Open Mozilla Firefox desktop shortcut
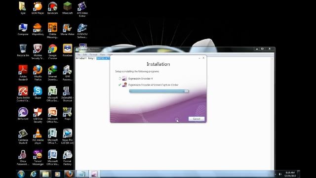This screenshot has height=178, width=316. click(38, 73)
